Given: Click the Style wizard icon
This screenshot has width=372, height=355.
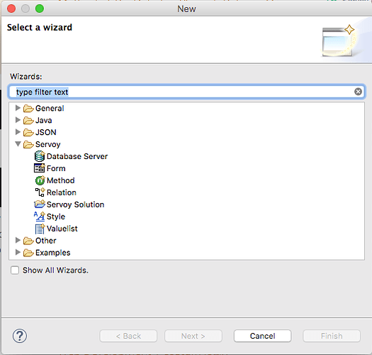Looking at the screenshot, I should click(x=40, y=216).
